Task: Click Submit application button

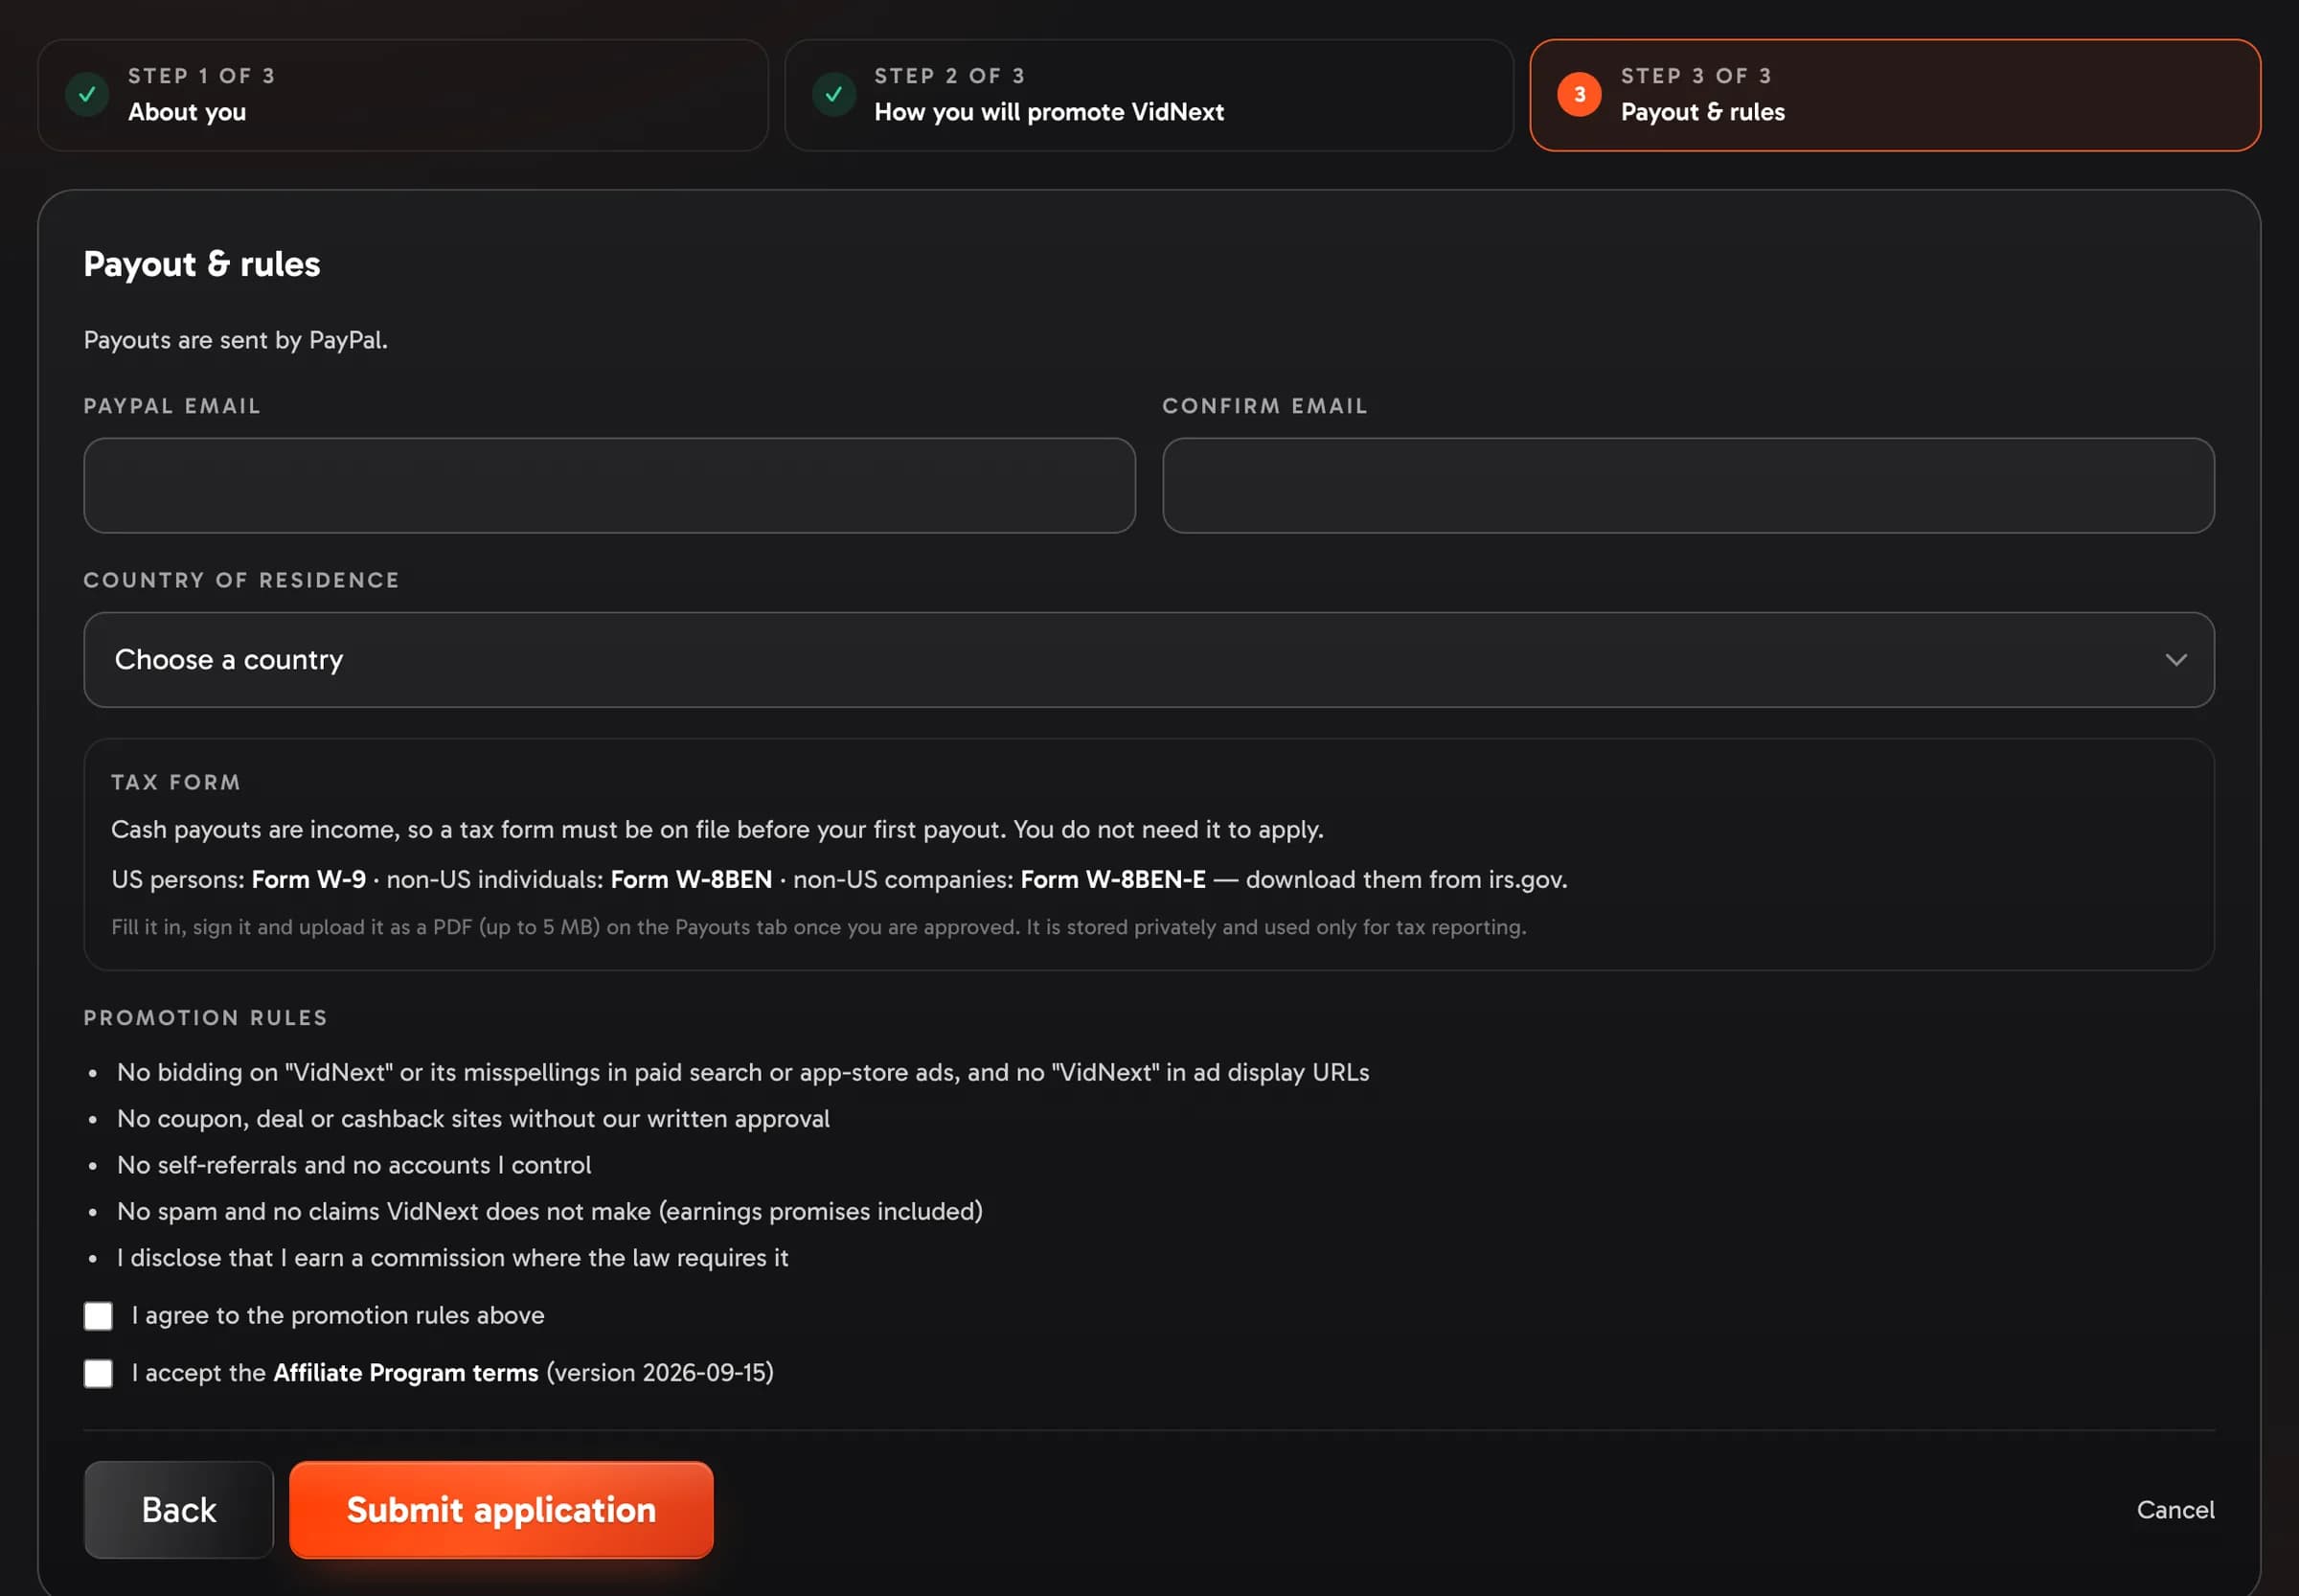Action: tap(501, 1510)
